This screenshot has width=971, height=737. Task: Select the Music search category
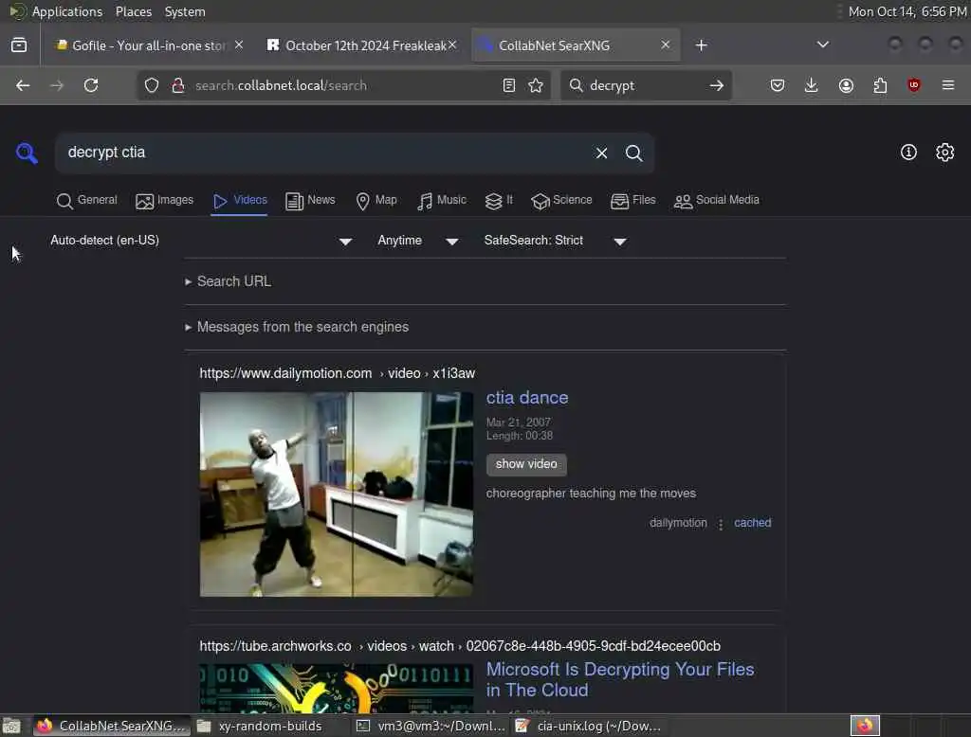pyautogui.click(x=442, y=201)
